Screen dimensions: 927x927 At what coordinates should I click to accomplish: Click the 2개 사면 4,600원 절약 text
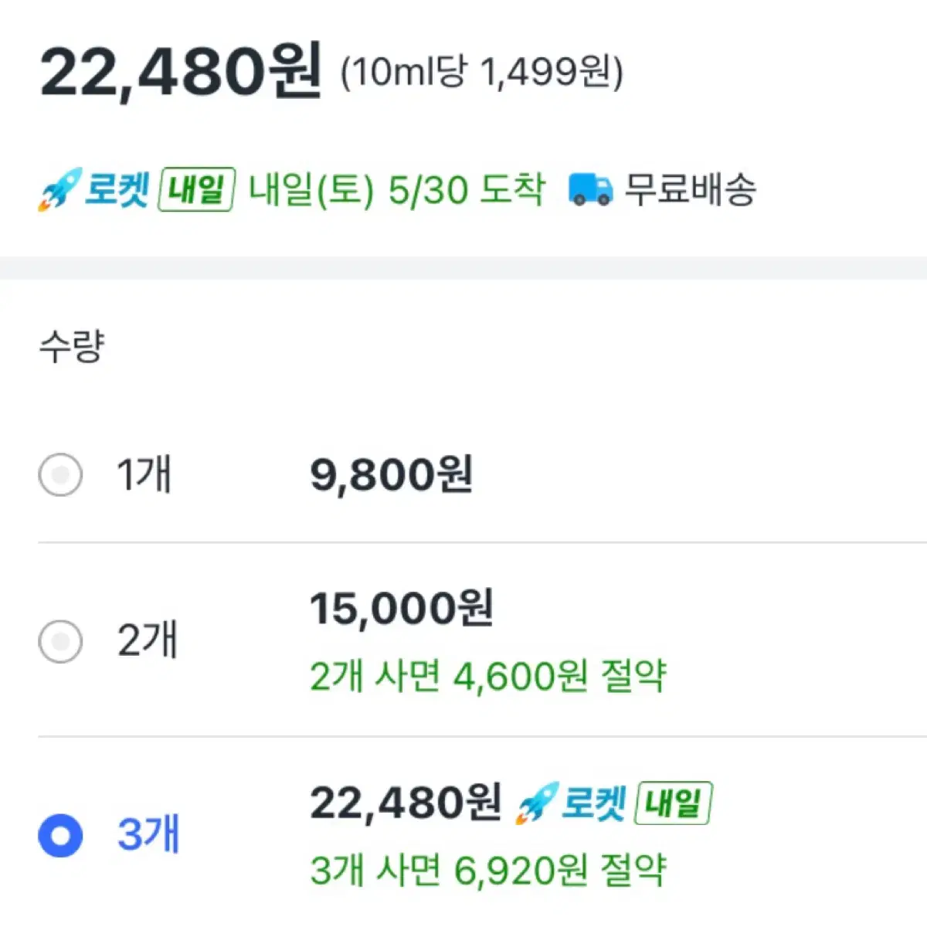coord(488,676)
